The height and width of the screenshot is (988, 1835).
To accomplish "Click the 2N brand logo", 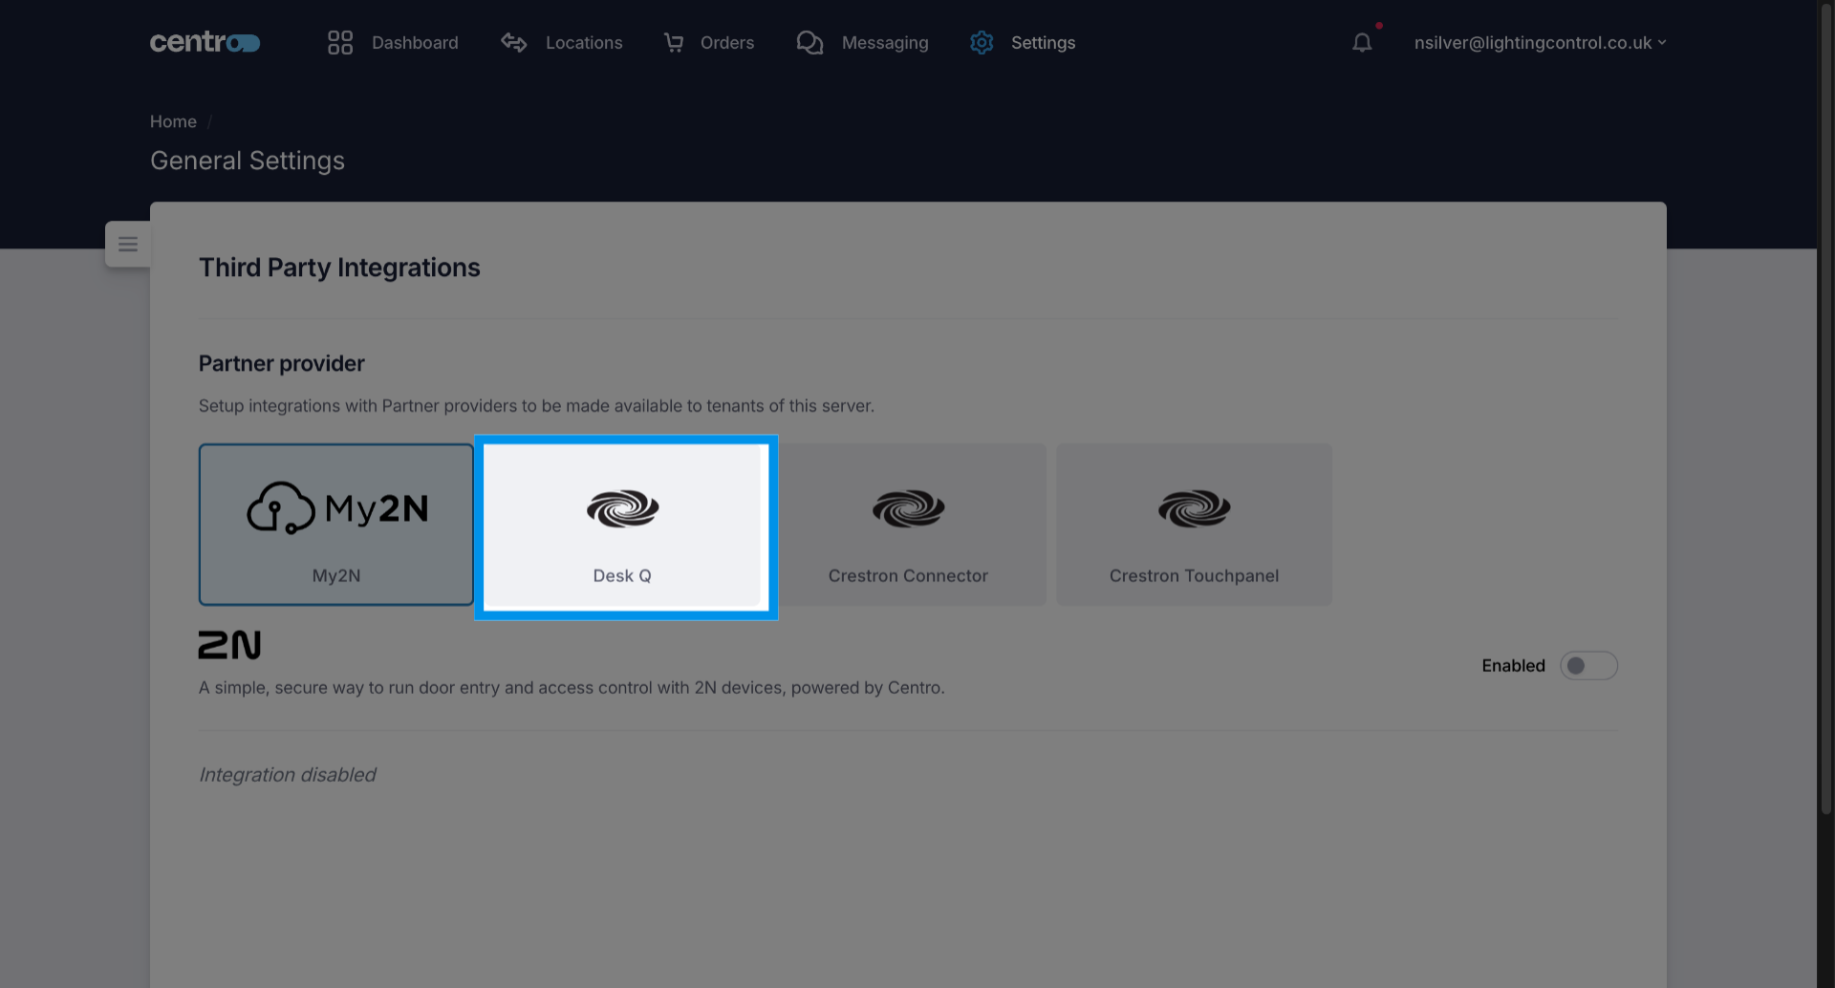I will point(229,645).
